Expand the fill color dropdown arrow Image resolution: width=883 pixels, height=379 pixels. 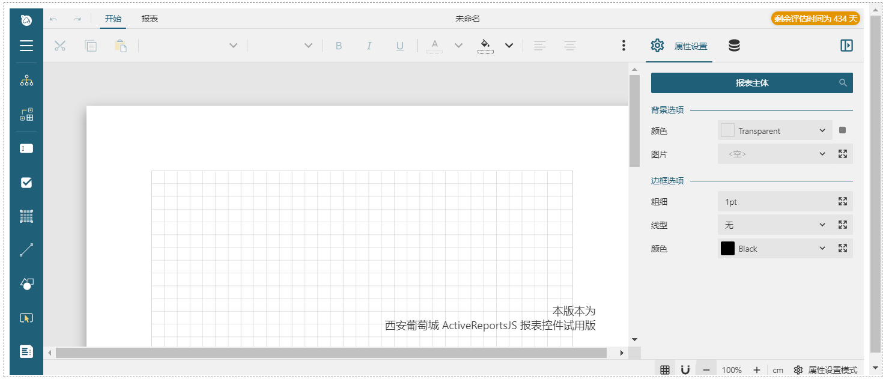tap(509, 46)
